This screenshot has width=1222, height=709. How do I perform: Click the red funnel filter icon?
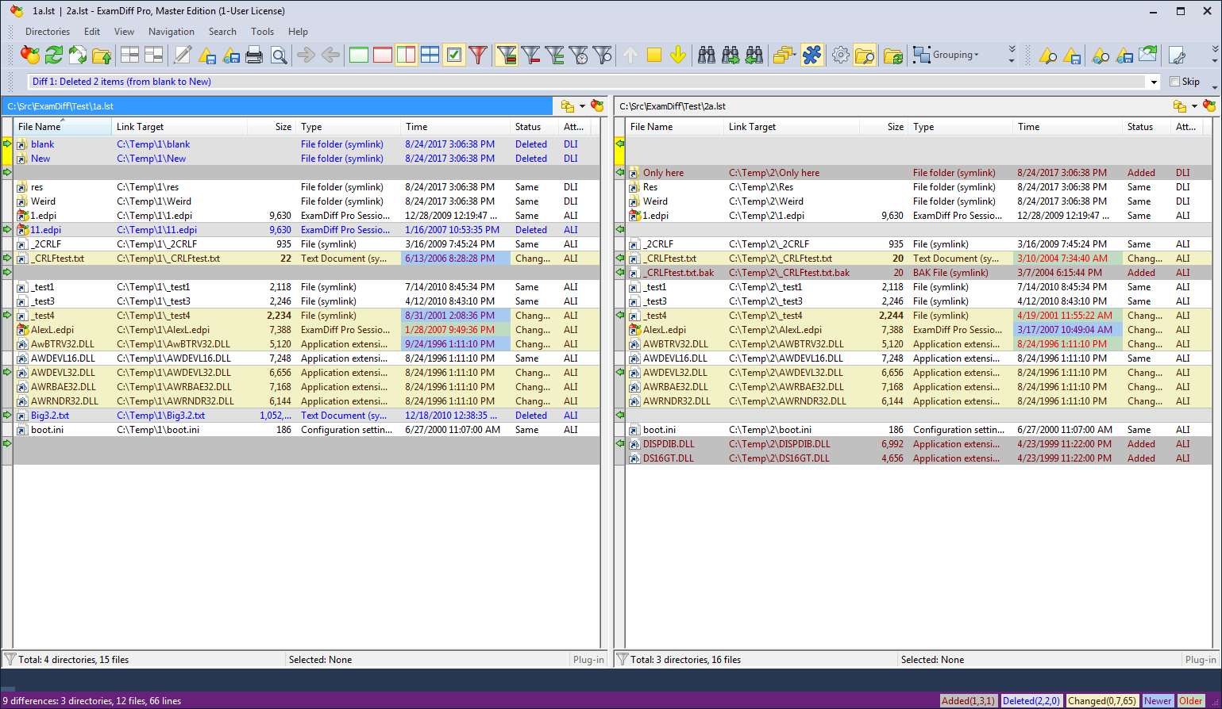(478, 55)
